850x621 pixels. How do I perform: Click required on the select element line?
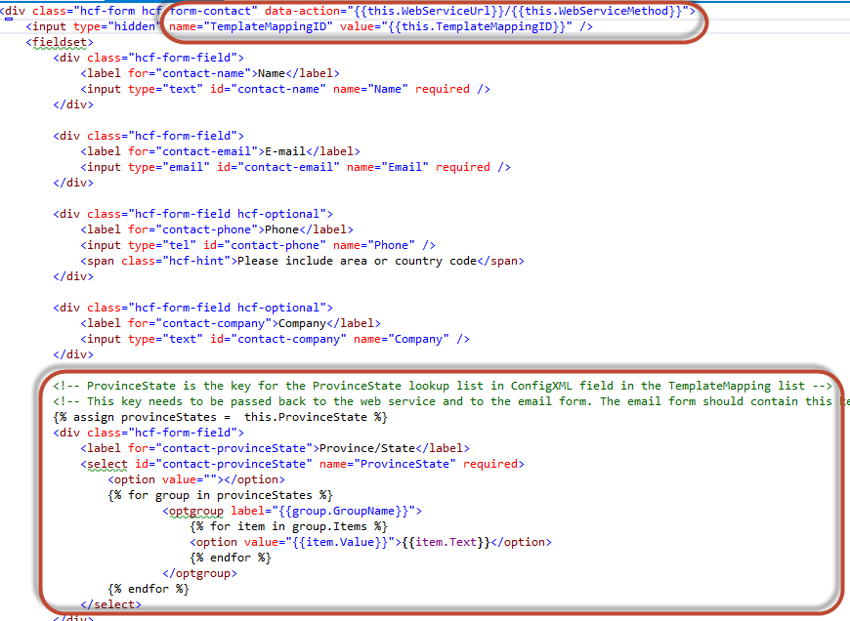[x=490, y=464]
